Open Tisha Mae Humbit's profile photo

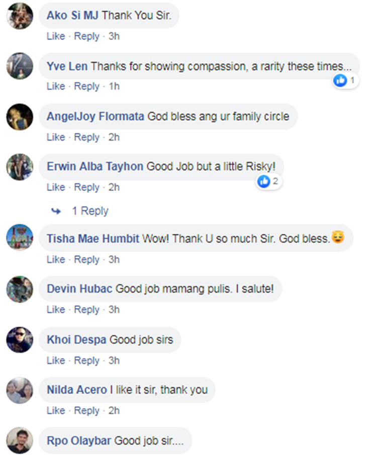pyautogui.click(x=20, y=238)
